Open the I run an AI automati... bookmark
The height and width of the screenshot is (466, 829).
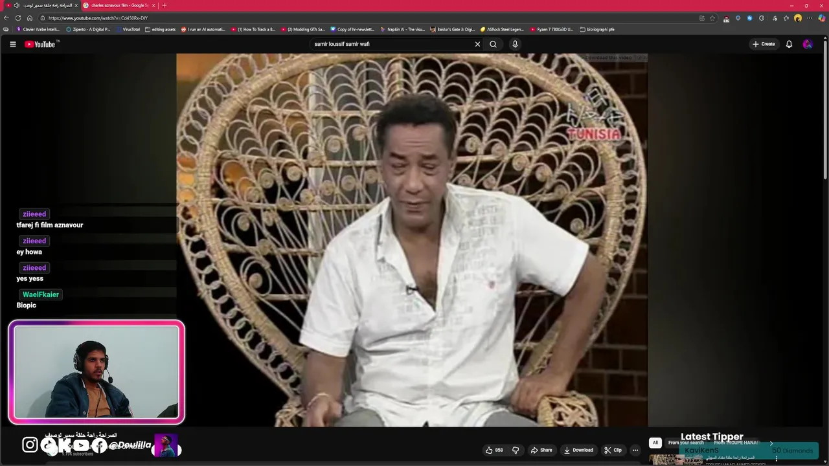click(203, 29)
